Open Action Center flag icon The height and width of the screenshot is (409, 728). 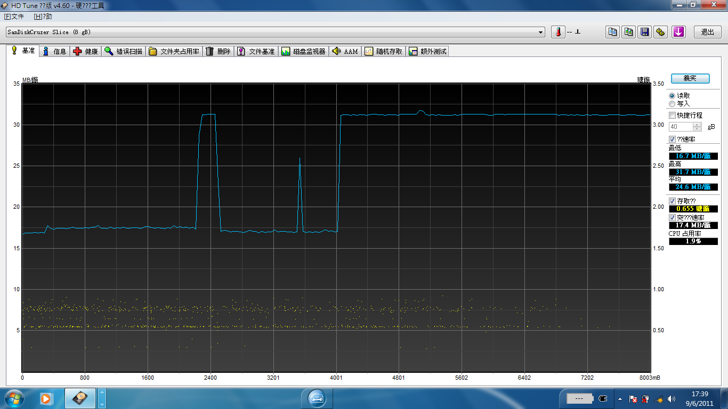[633, 398]
